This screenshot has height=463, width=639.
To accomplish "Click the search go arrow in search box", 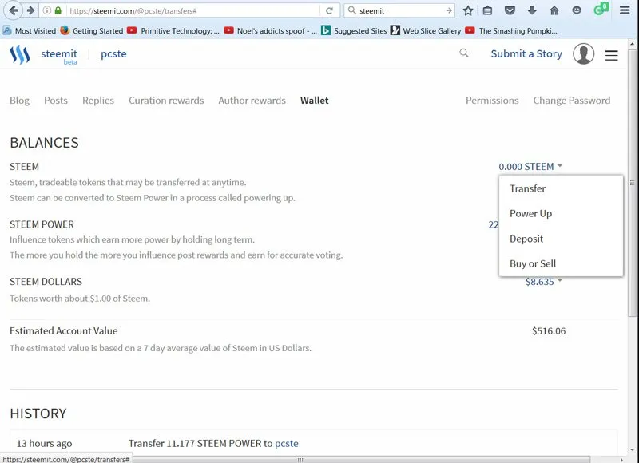I will pyautogui.click(x=449, y=10).
